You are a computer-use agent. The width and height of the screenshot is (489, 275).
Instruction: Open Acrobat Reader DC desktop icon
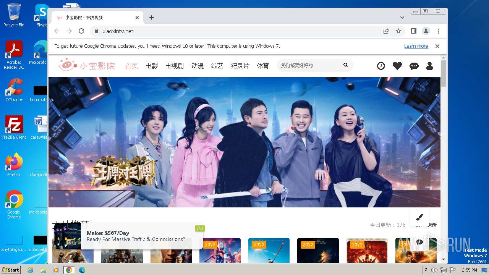pyautogui.click(x=14, y=55)
